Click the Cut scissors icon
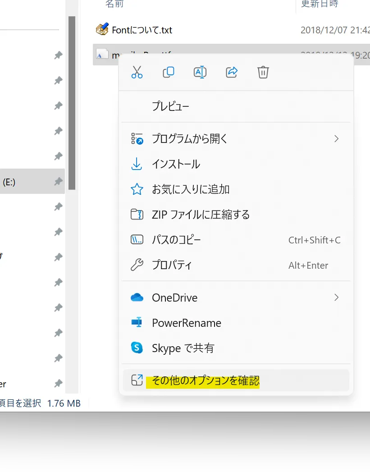The image size is (370, 472). [x=137, y=72]
